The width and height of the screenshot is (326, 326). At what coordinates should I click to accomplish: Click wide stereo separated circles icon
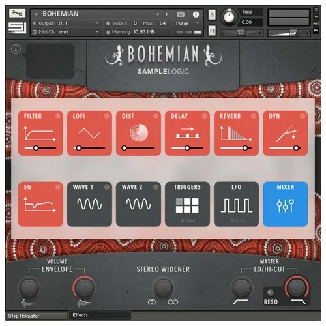pos(173,302)
